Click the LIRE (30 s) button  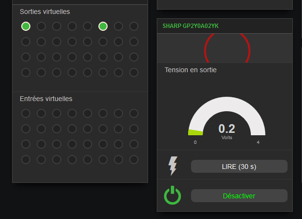(239, 167)
